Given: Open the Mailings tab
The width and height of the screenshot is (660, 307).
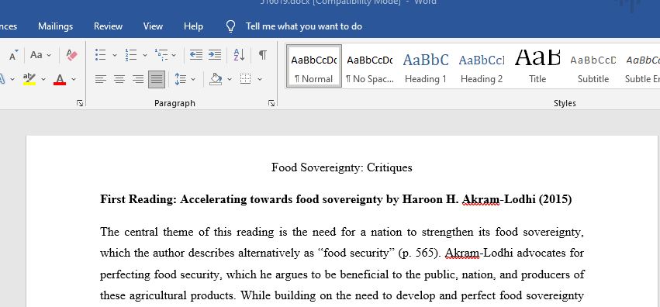Looking at the screenshot, I should [x=56, y=26].
